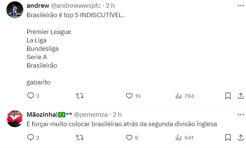Open andrew's display name link
The width and height of the screenshot is (246, 148).
click(36, 6)
